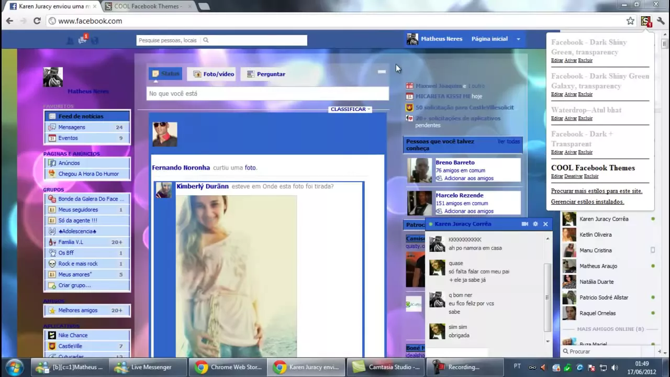Activate Dark Shiny Green Galaxy style
This screenshot has width=670, height=377.
coord(571,95)
